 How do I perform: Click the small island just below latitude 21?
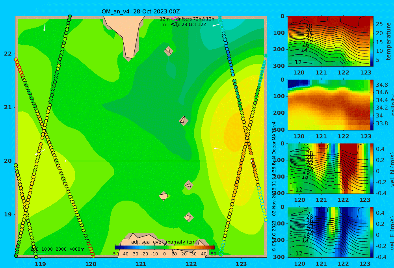[184, 121]
